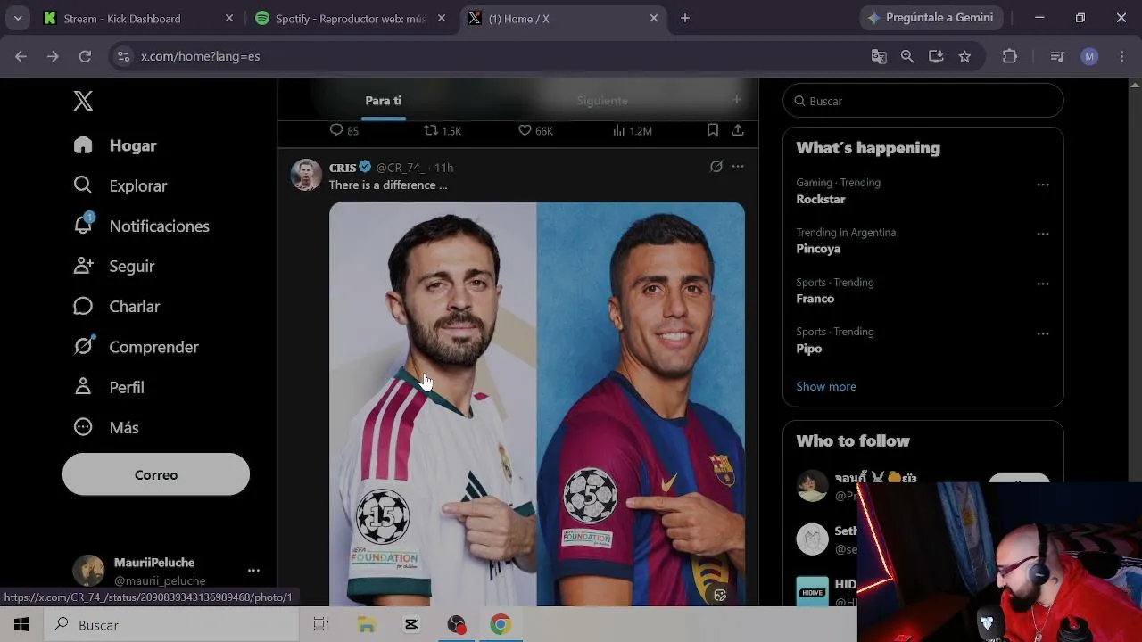The height and width of the screenshot is (642, 1142).
Task: Click the Windows taskbar Buscar search box
Action: 171,625
